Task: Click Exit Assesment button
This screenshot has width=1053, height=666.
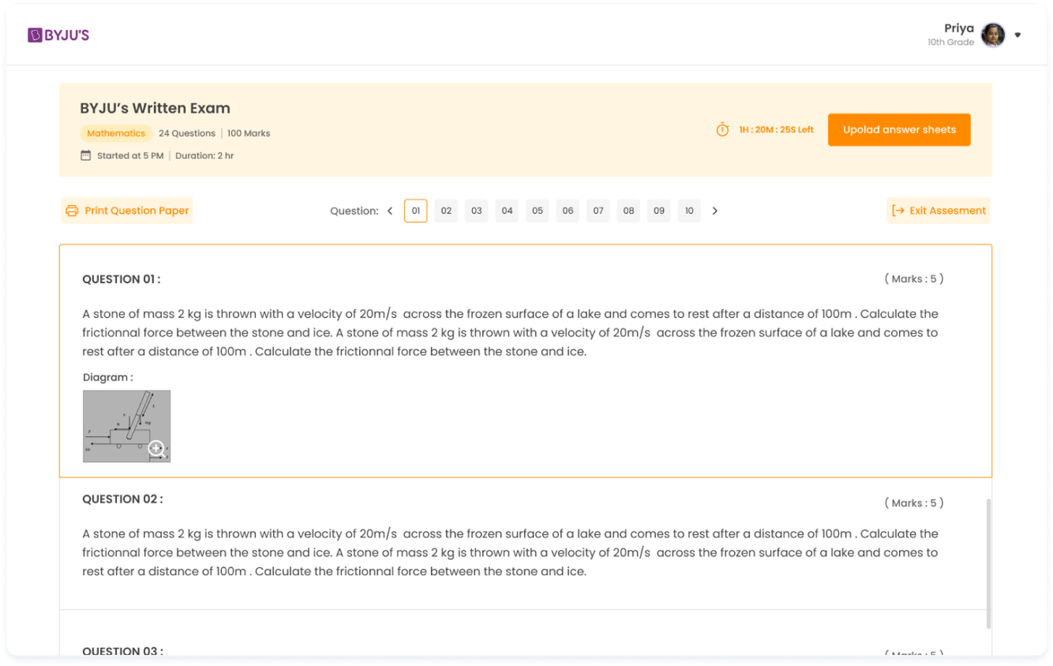Action: [x=938, y=210]
